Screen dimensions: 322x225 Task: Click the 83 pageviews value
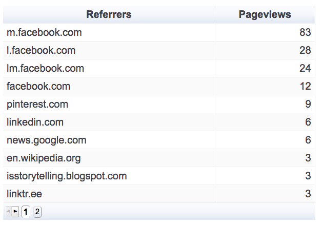pos(305,33)
